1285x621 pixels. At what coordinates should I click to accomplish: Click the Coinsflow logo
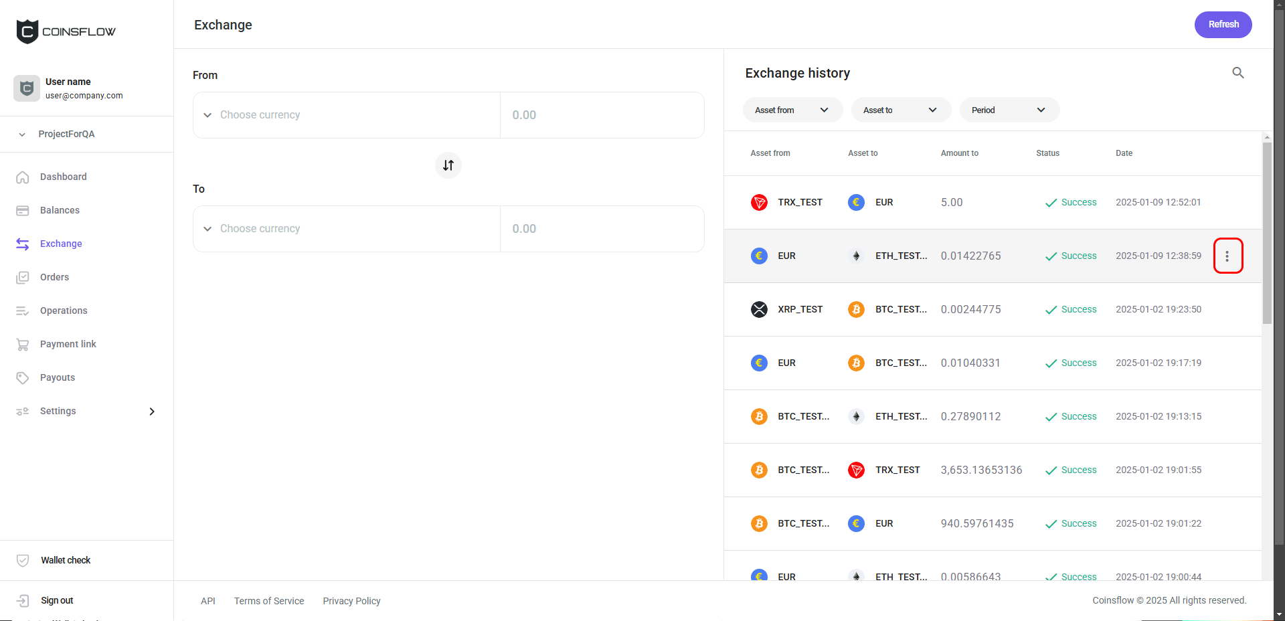tap(66, 31)
